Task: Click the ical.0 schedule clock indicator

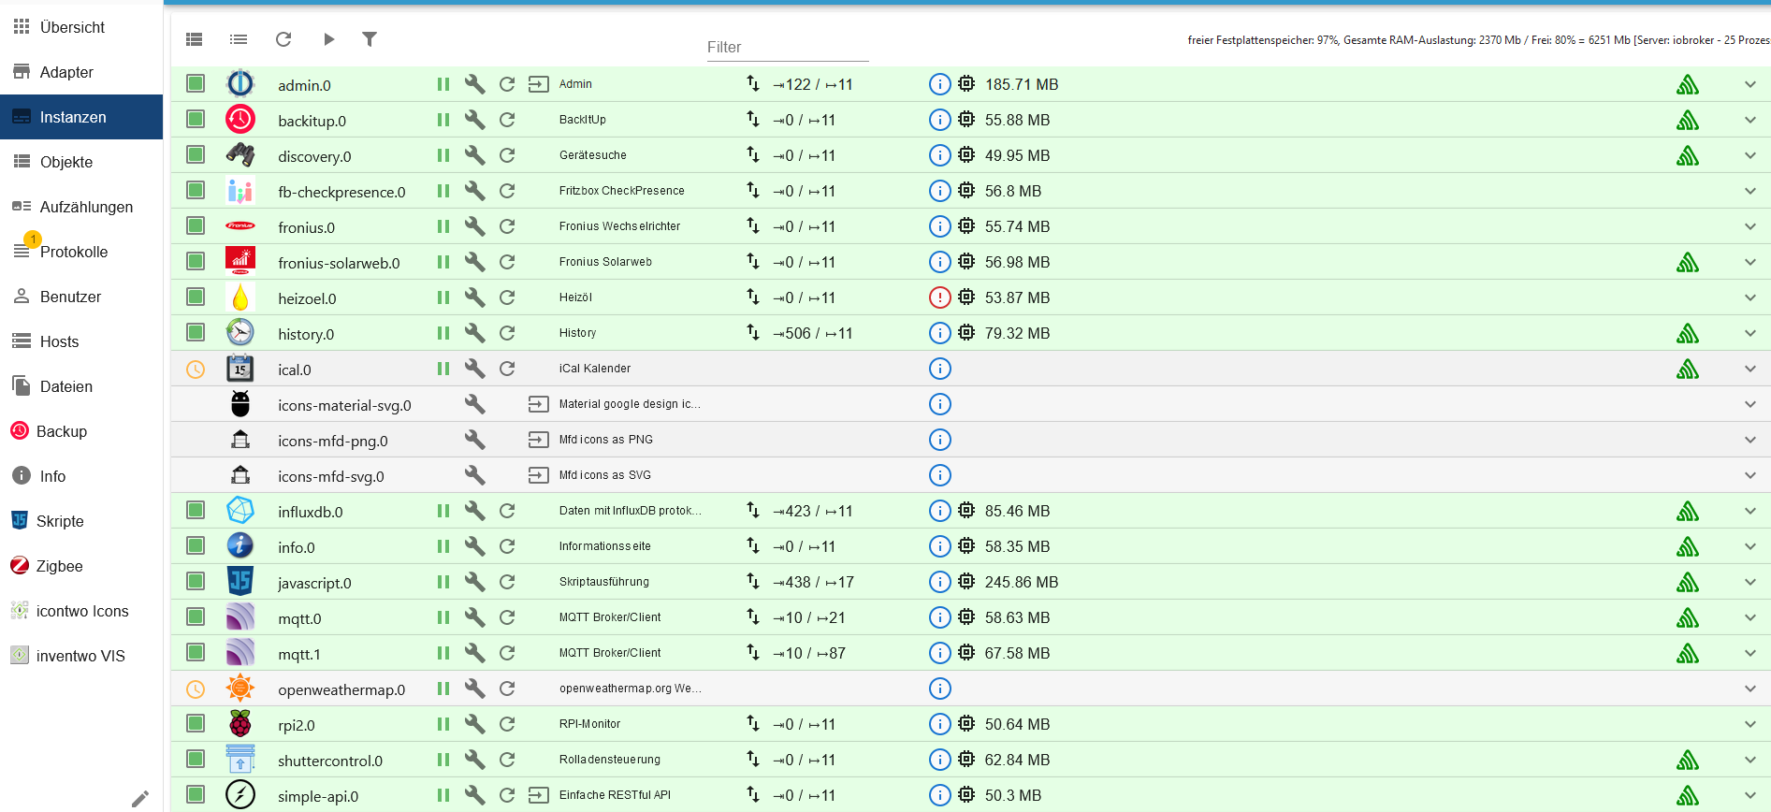Action: 196,370
